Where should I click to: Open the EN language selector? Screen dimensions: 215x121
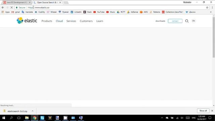193,21
